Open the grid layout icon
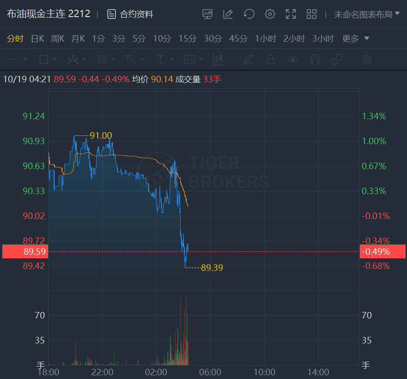 point(312,14)
